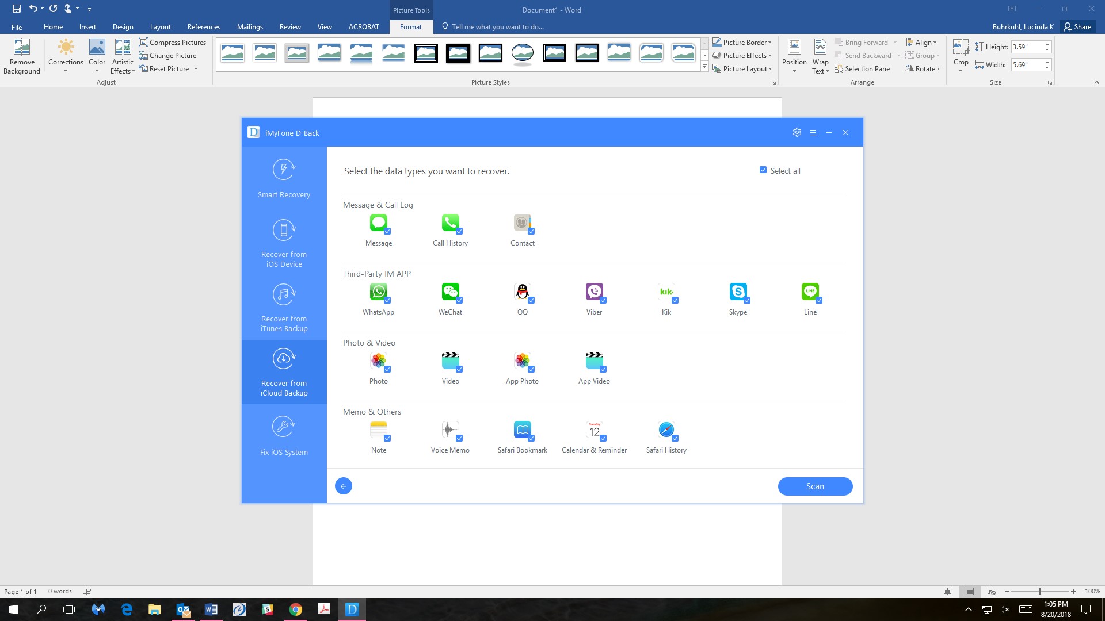Open File Explorer from the taskbar
The height and width of the screenshot is (621, 1105).
tap(154, 609)
